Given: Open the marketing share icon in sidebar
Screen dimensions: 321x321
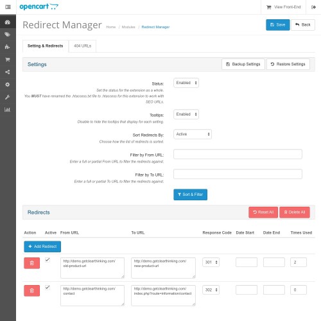Looking at the screenshot, I should pyautogui.click(x=8, y=72).
